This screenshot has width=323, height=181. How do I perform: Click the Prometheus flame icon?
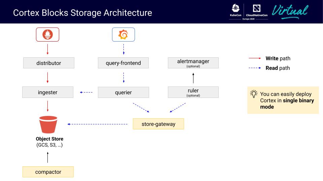coord(47,35)
